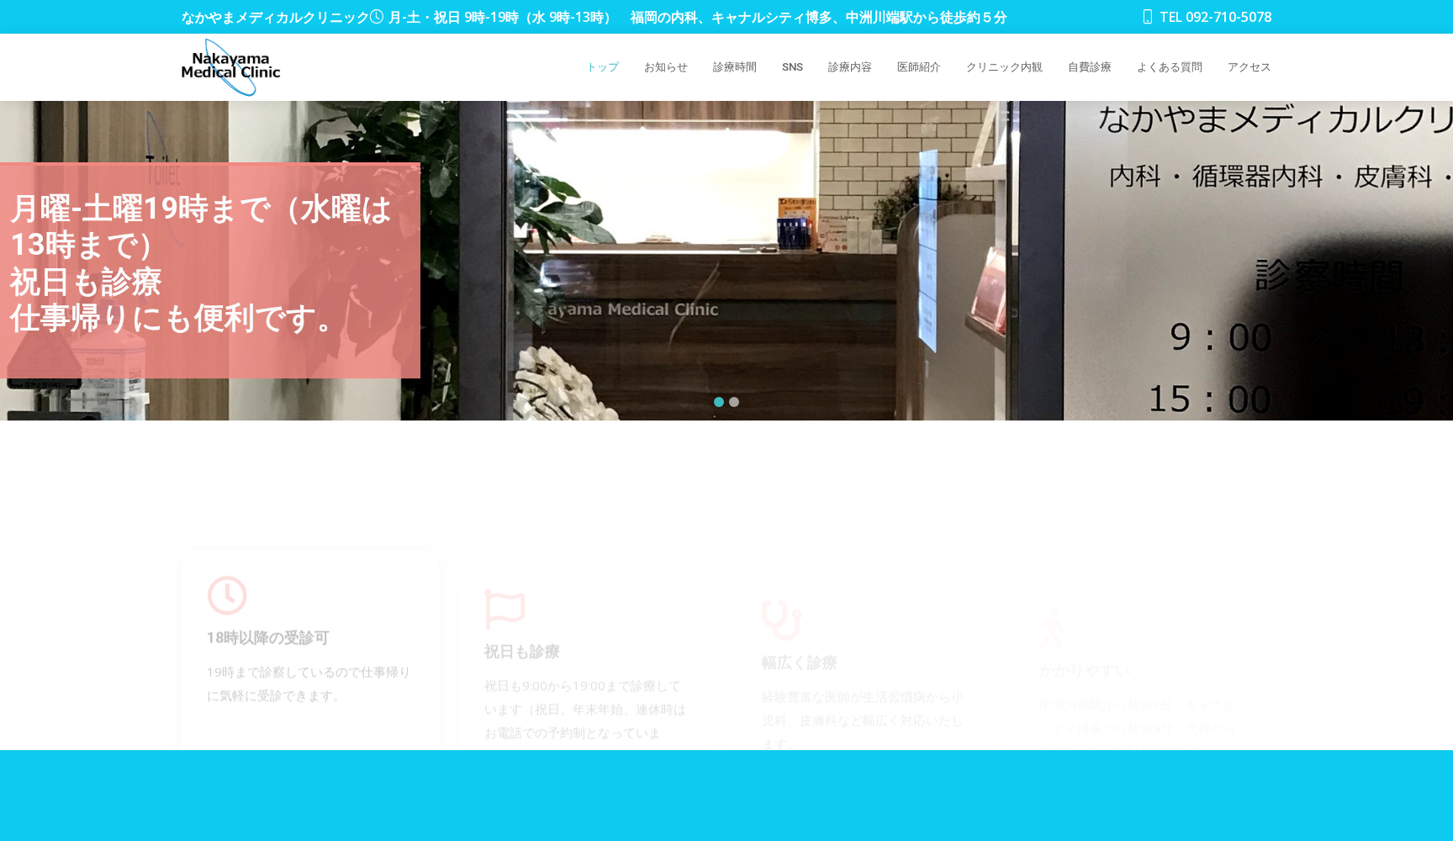
Task: Click the Nakayama Medical Clinic logo
Action: [x=230, y=67]
